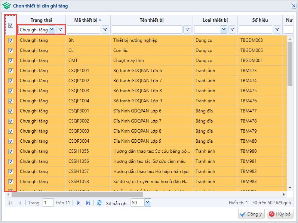Image resolution: width=298 pixels, height=223 pixels.
Task: Jump to last page arrow
Action: click(88, 203)
